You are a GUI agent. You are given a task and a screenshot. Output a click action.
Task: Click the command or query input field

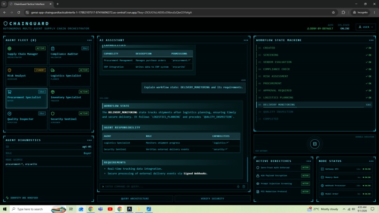point(169,186)
